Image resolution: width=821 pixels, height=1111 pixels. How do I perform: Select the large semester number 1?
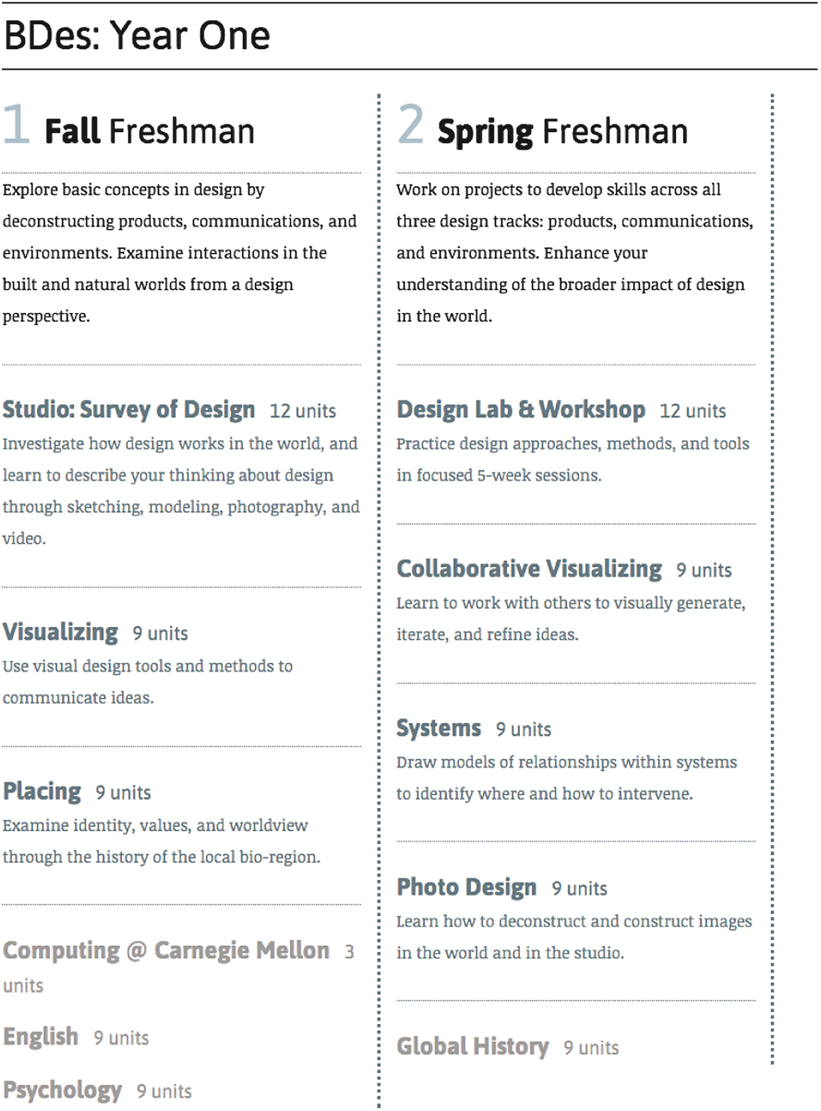(17, 124)
